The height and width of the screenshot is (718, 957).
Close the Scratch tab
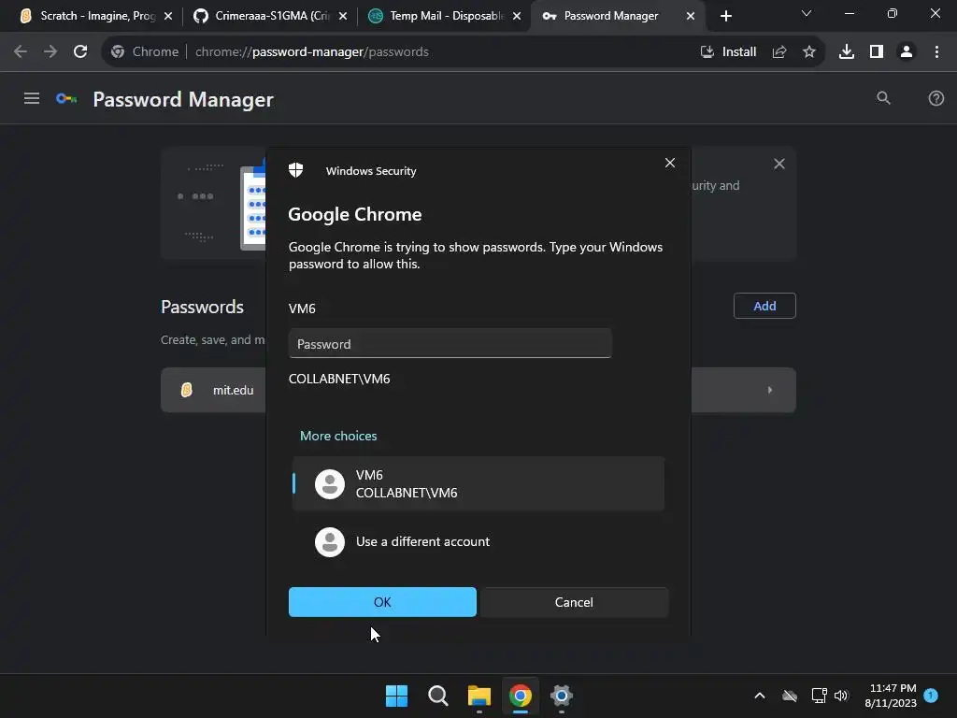point(168,16)
